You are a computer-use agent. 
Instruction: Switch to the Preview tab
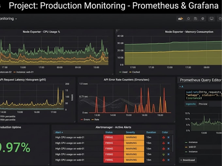[203, 104]
